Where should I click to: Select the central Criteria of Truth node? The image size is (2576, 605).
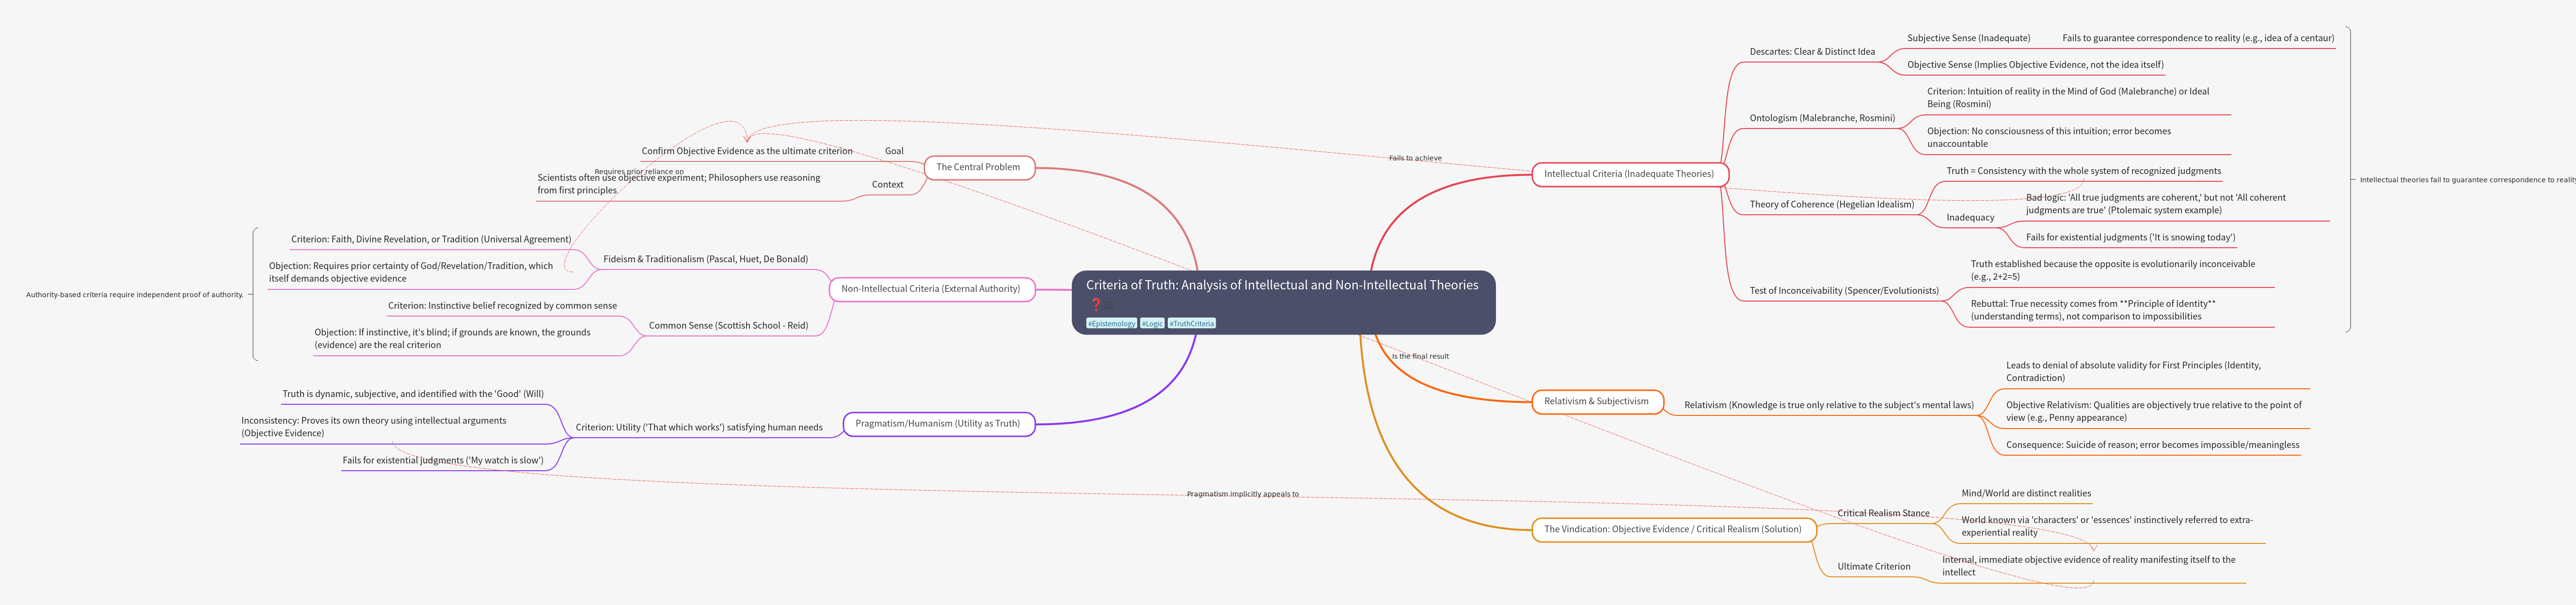(1282, 286)
